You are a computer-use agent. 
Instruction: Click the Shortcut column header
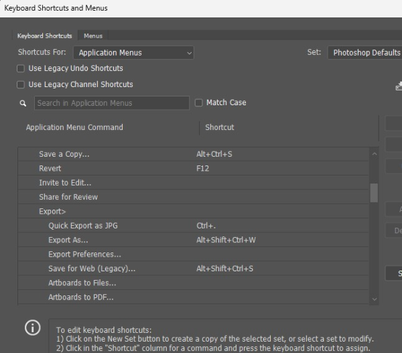point(220,127)
